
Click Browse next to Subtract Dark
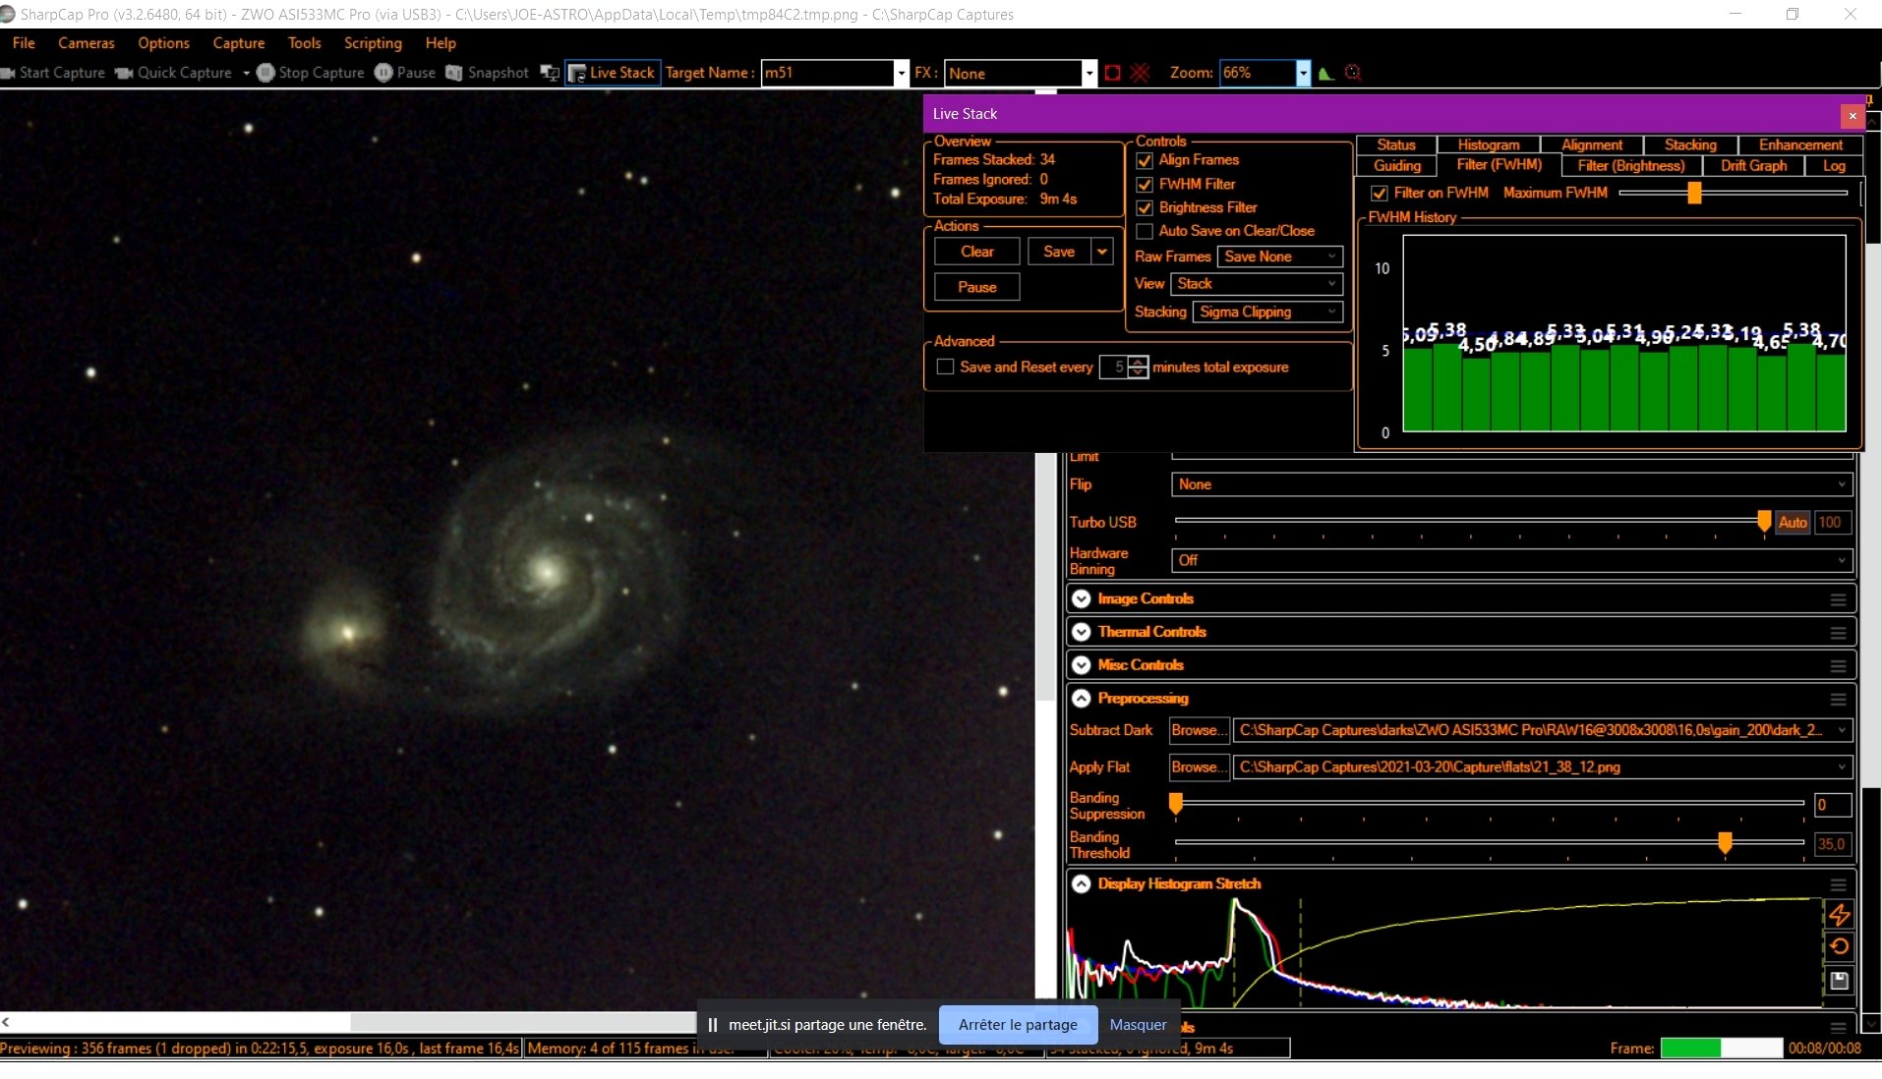(x=1199, y=730)
